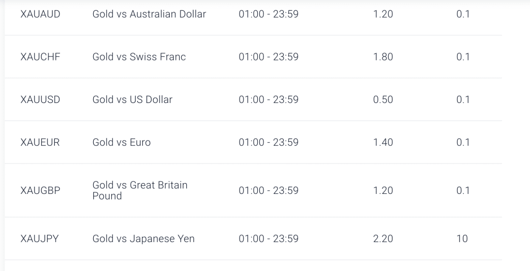
Task: Click the Gold vs Australian Dollar description
Action: coord(149,14)
